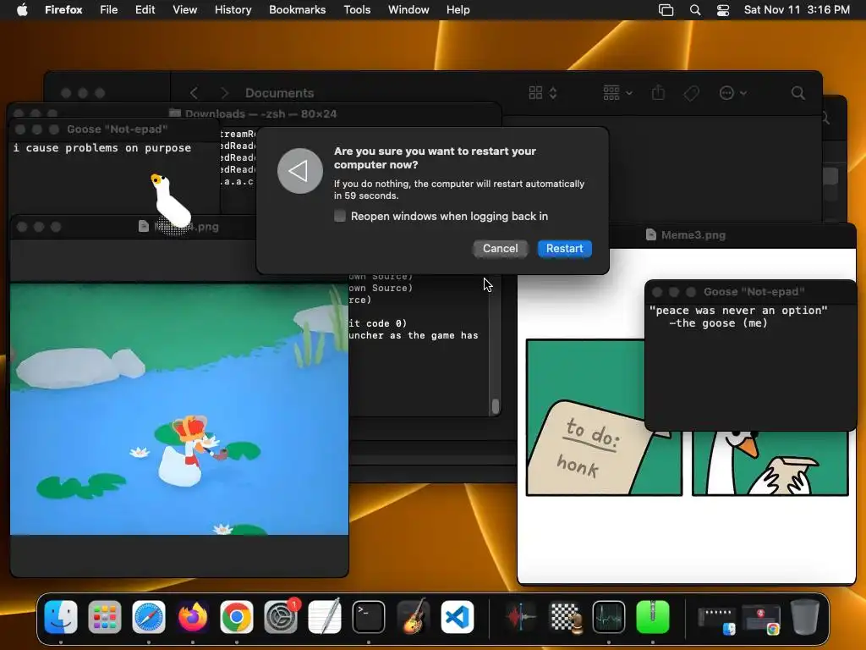
Task: Click the date and time in the menu bar
Action: (797, 10)
